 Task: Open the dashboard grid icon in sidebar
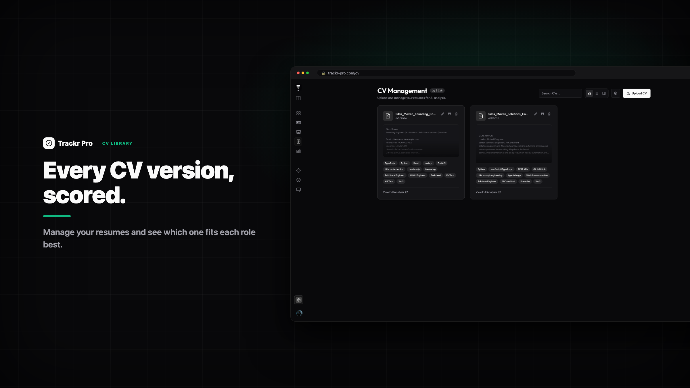298,113
